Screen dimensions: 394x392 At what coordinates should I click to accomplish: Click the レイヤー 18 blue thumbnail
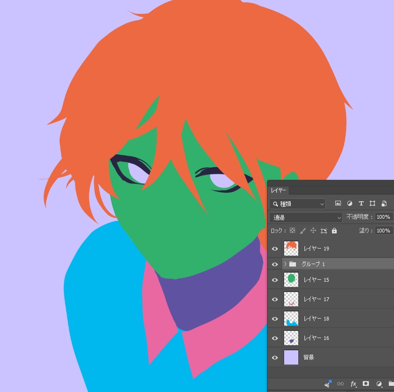pyautogui.click(x=291, y=318)
